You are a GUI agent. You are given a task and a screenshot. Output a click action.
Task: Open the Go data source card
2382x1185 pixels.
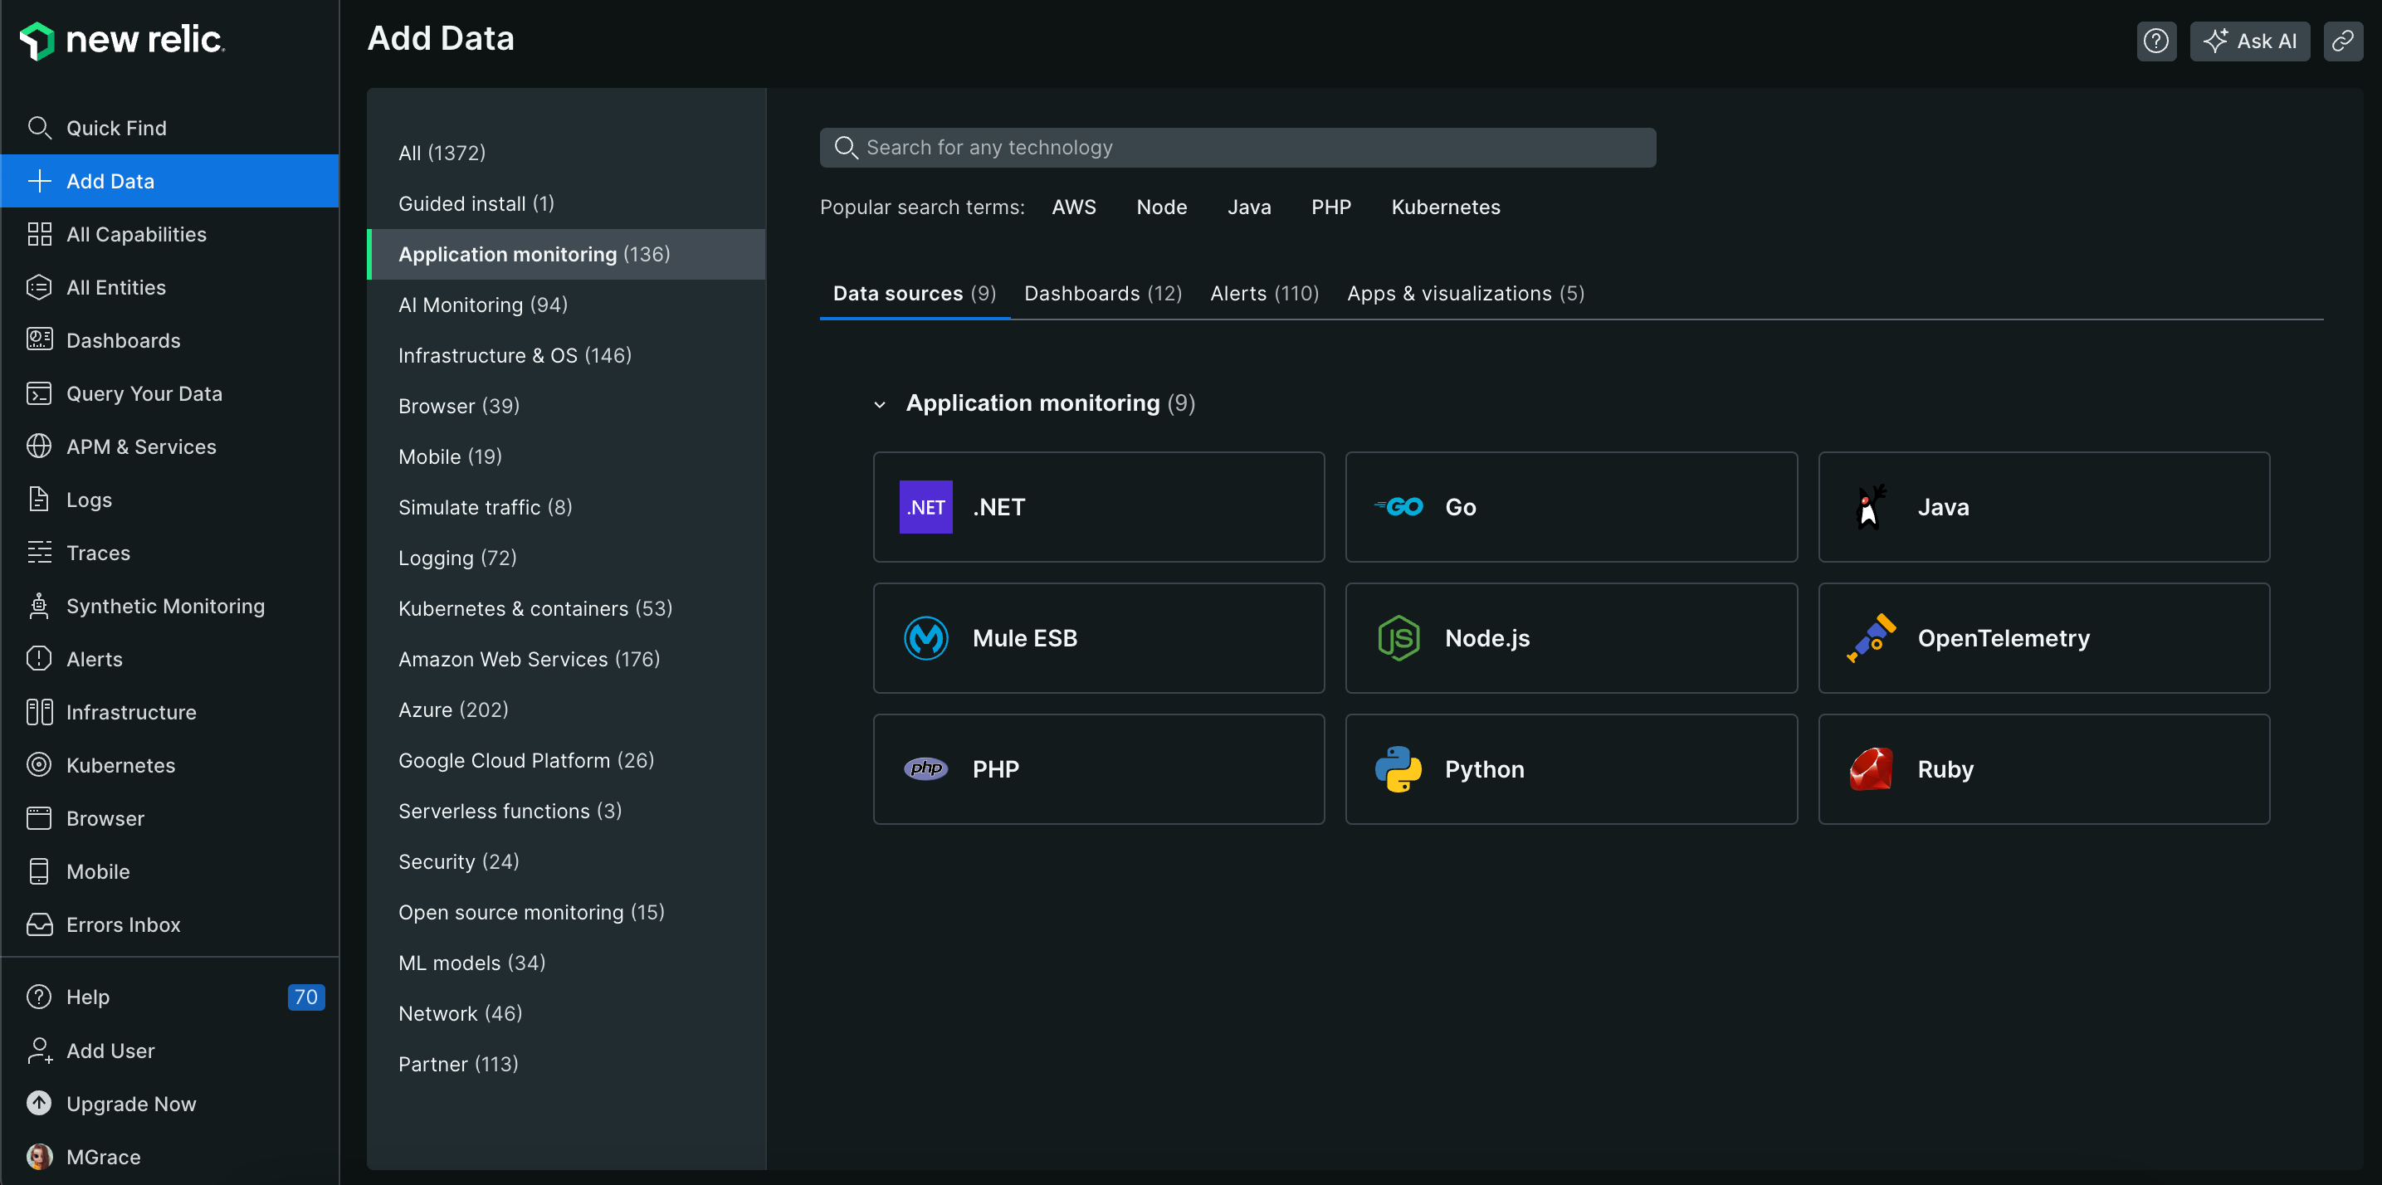(1571, 508)
